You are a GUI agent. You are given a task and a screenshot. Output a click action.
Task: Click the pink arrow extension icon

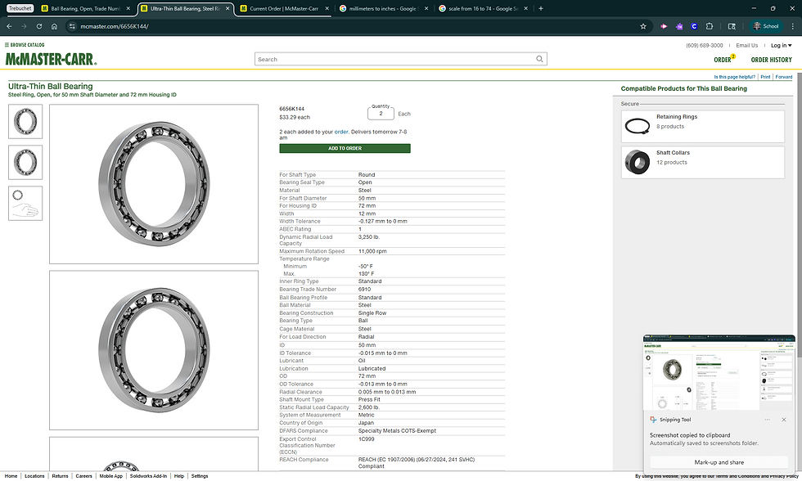[664, 26]
